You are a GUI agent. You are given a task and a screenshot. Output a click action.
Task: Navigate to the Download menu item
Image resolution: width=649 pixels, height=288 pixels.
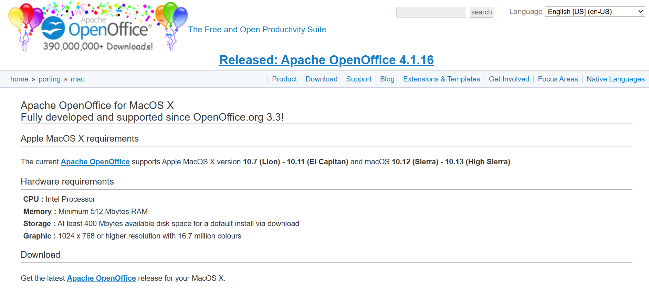pos(321,79)
